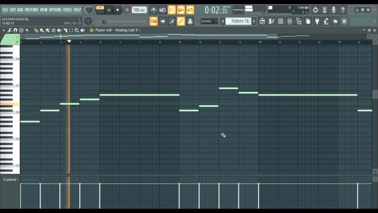Click the red record button
Screen dimensions: 378x213
click(127, 10)
